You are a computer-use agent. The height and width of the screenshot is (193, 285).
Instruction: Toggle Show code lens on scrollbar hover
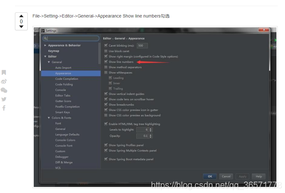[x=106, y=99]
